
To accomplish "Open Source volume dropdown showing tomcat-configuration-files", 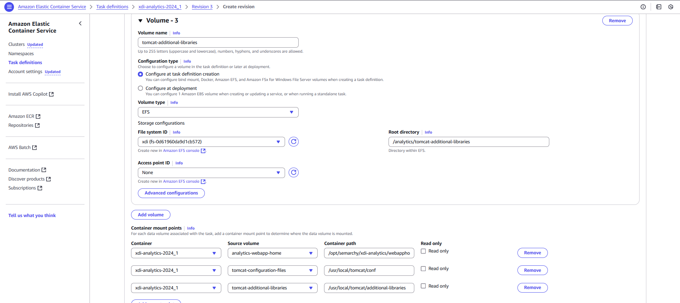I will 273,270.
